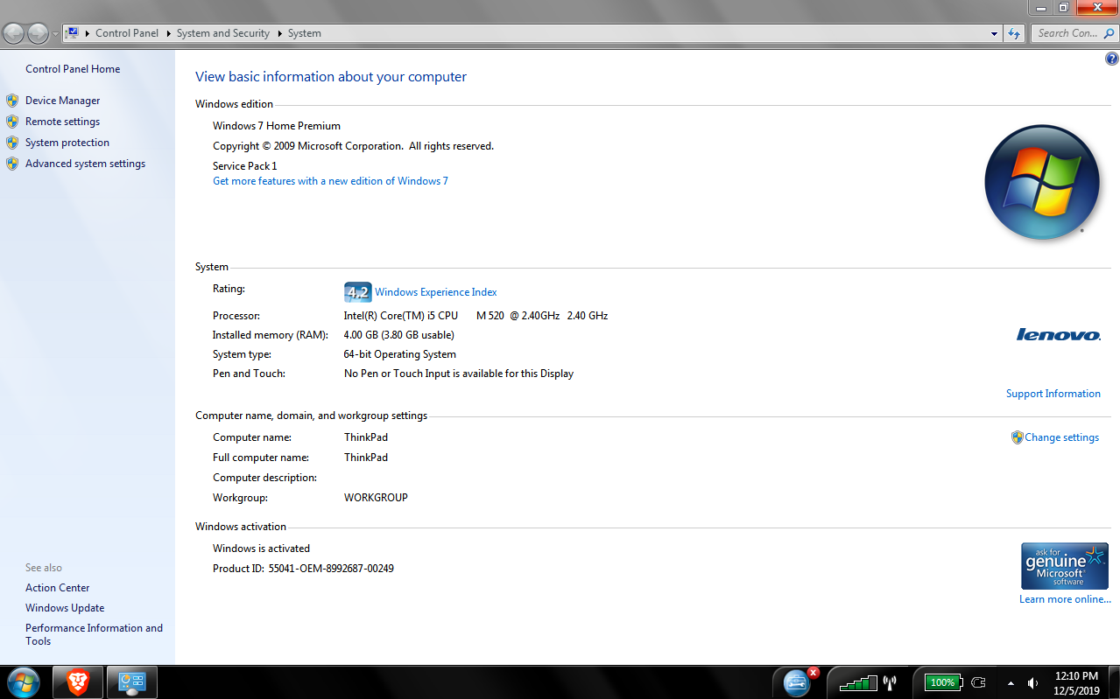Select Control Panel in the breadcrumb
This screenshot has width=1120, height=699.
click(127, 33)
